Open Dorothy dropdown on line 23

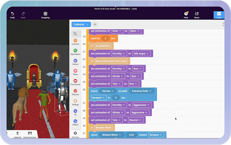(x=119, y=69)
